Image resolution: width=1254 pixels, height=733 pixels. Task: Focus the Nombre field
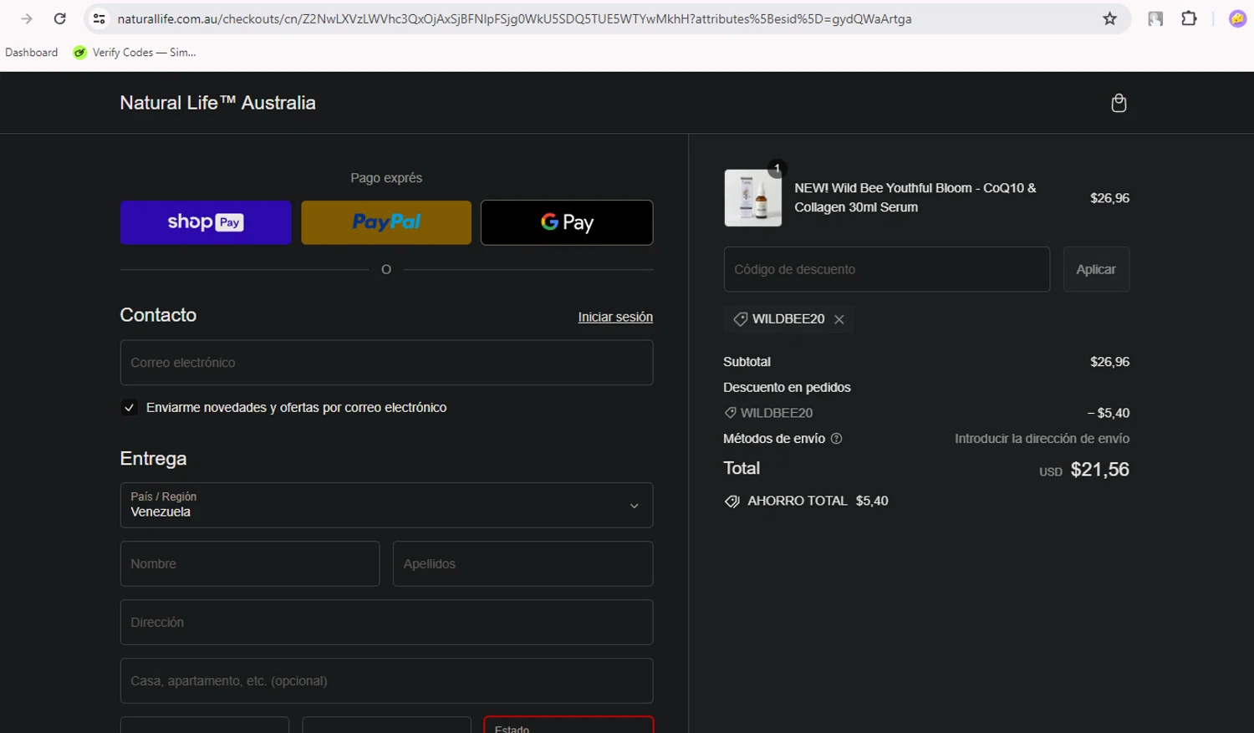tap(250, 563)
